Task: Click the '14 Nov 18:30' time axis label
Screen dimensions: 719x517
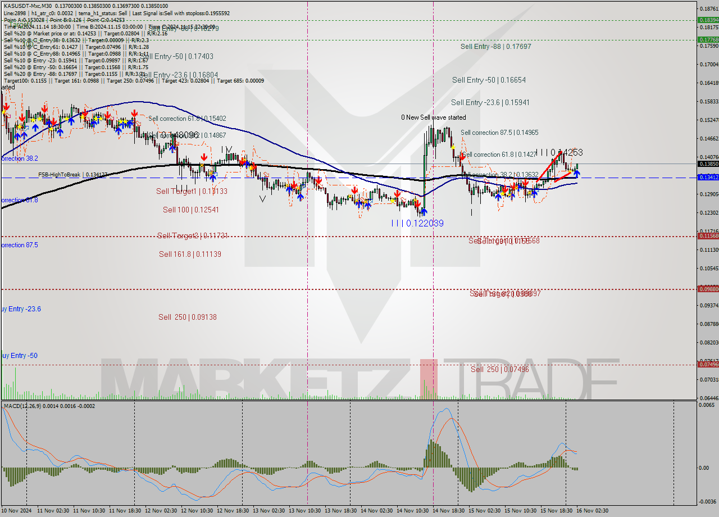Action: [x=449, y=511]
